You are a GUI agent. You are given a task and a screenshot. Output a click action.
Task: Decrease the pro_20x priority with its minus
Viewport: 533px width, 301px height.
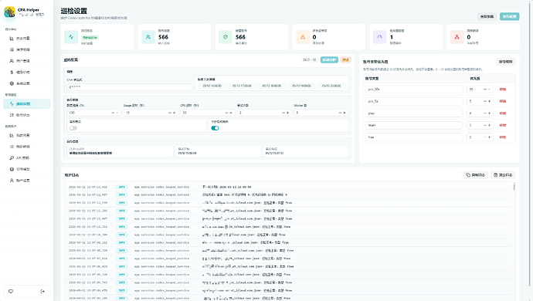(485, 90)
